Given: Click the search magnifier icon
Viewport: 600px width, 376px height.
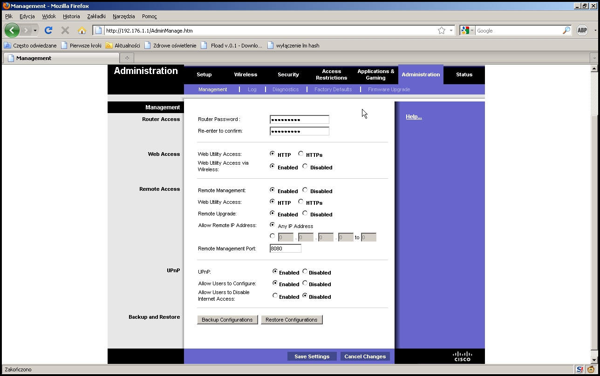Looking at the screenshot, I should [x=566, y=30].
